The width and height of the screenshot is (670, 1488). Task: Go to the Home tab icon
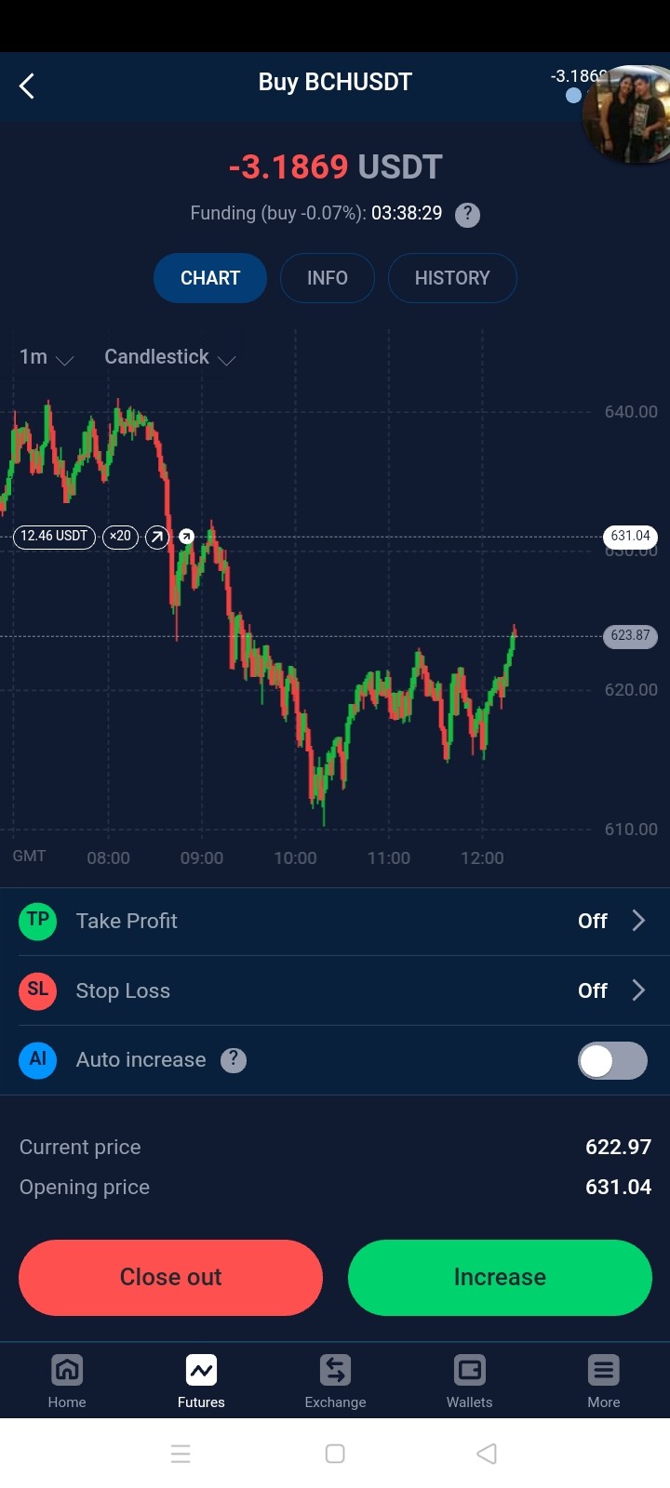[67, 1370]
